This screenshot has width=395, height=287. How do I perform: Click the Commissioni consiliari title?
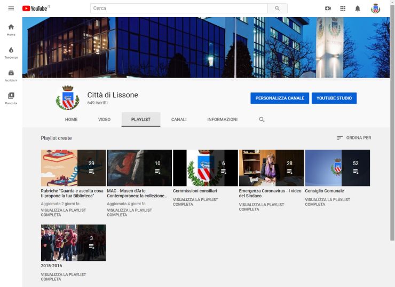click(x=195, y=191)
